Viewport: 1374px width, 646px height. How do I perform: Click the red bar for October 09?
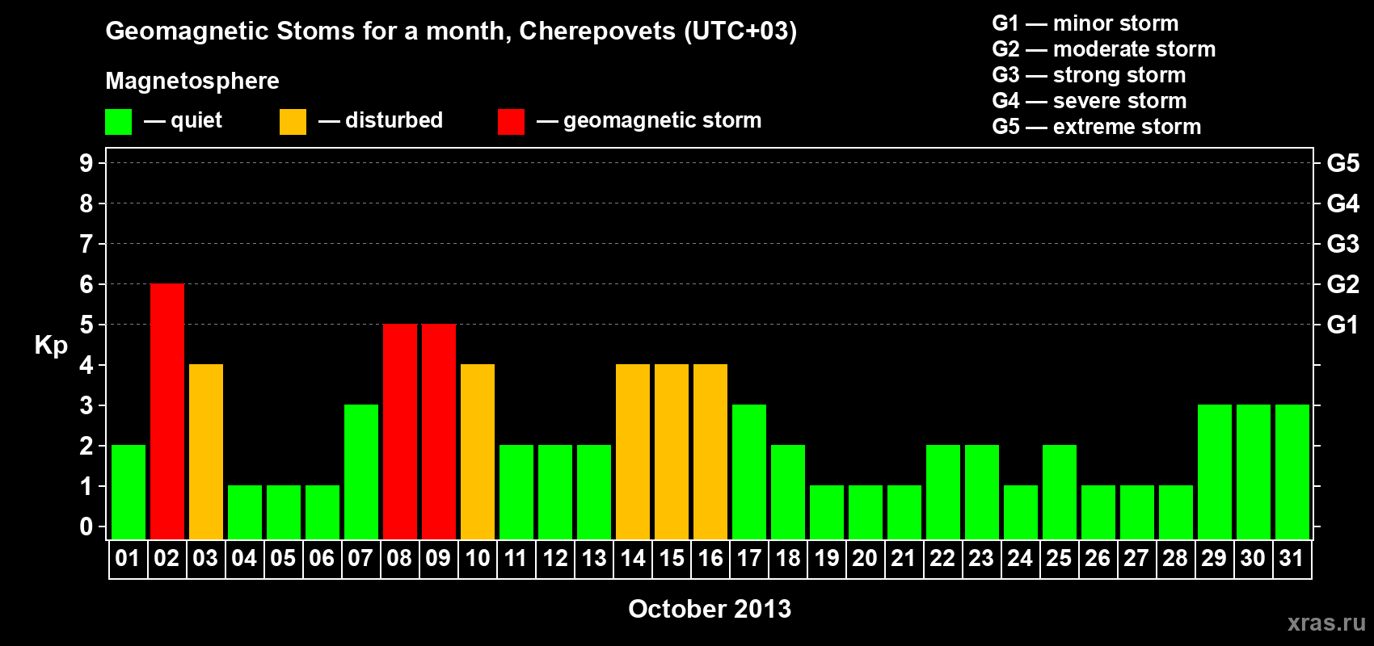point(439,432)
